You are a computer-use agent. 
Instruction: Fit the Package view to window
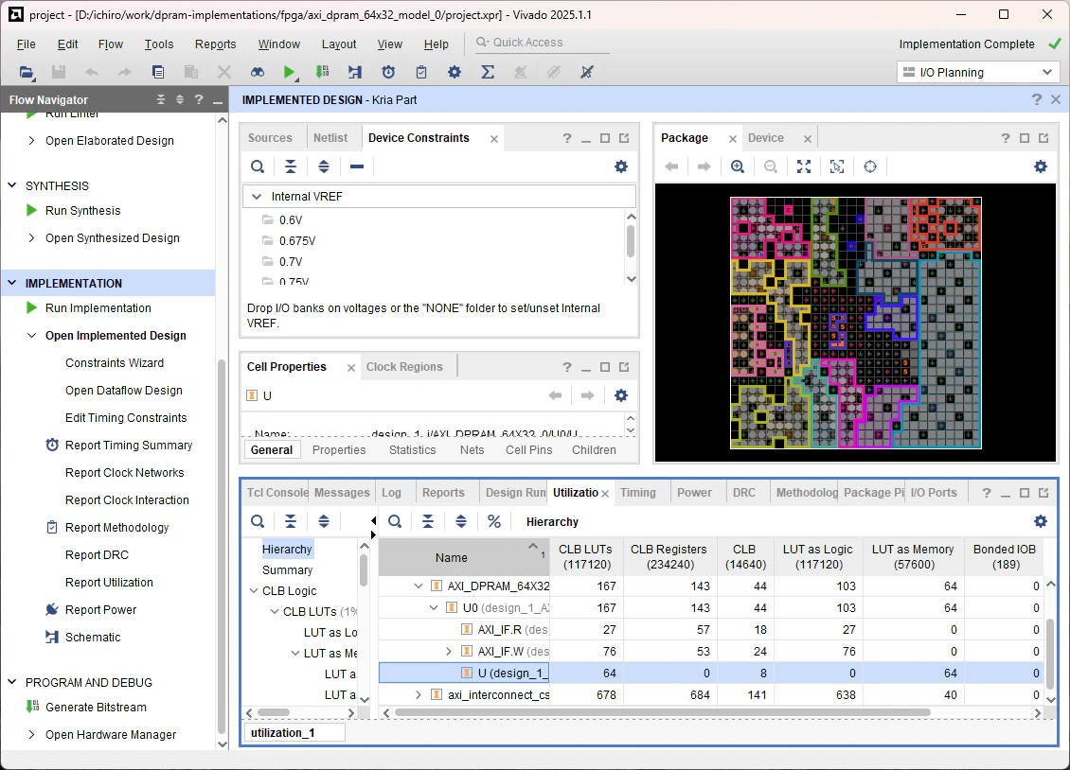804,166
